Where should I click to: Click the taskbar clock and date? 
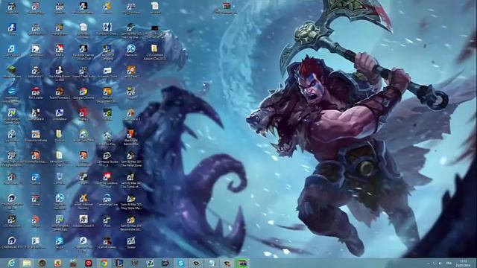[x=463, y=263]
